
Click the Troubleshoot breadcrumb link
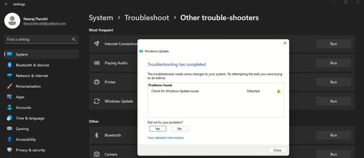click(x=147, y=18)
